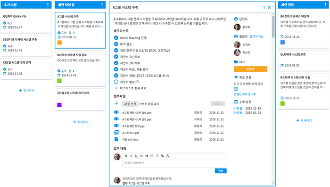The width and height of the screenshot is (330, 187).
Task: Click avatar of assignee 황경희
Action: tap(237, 27)
